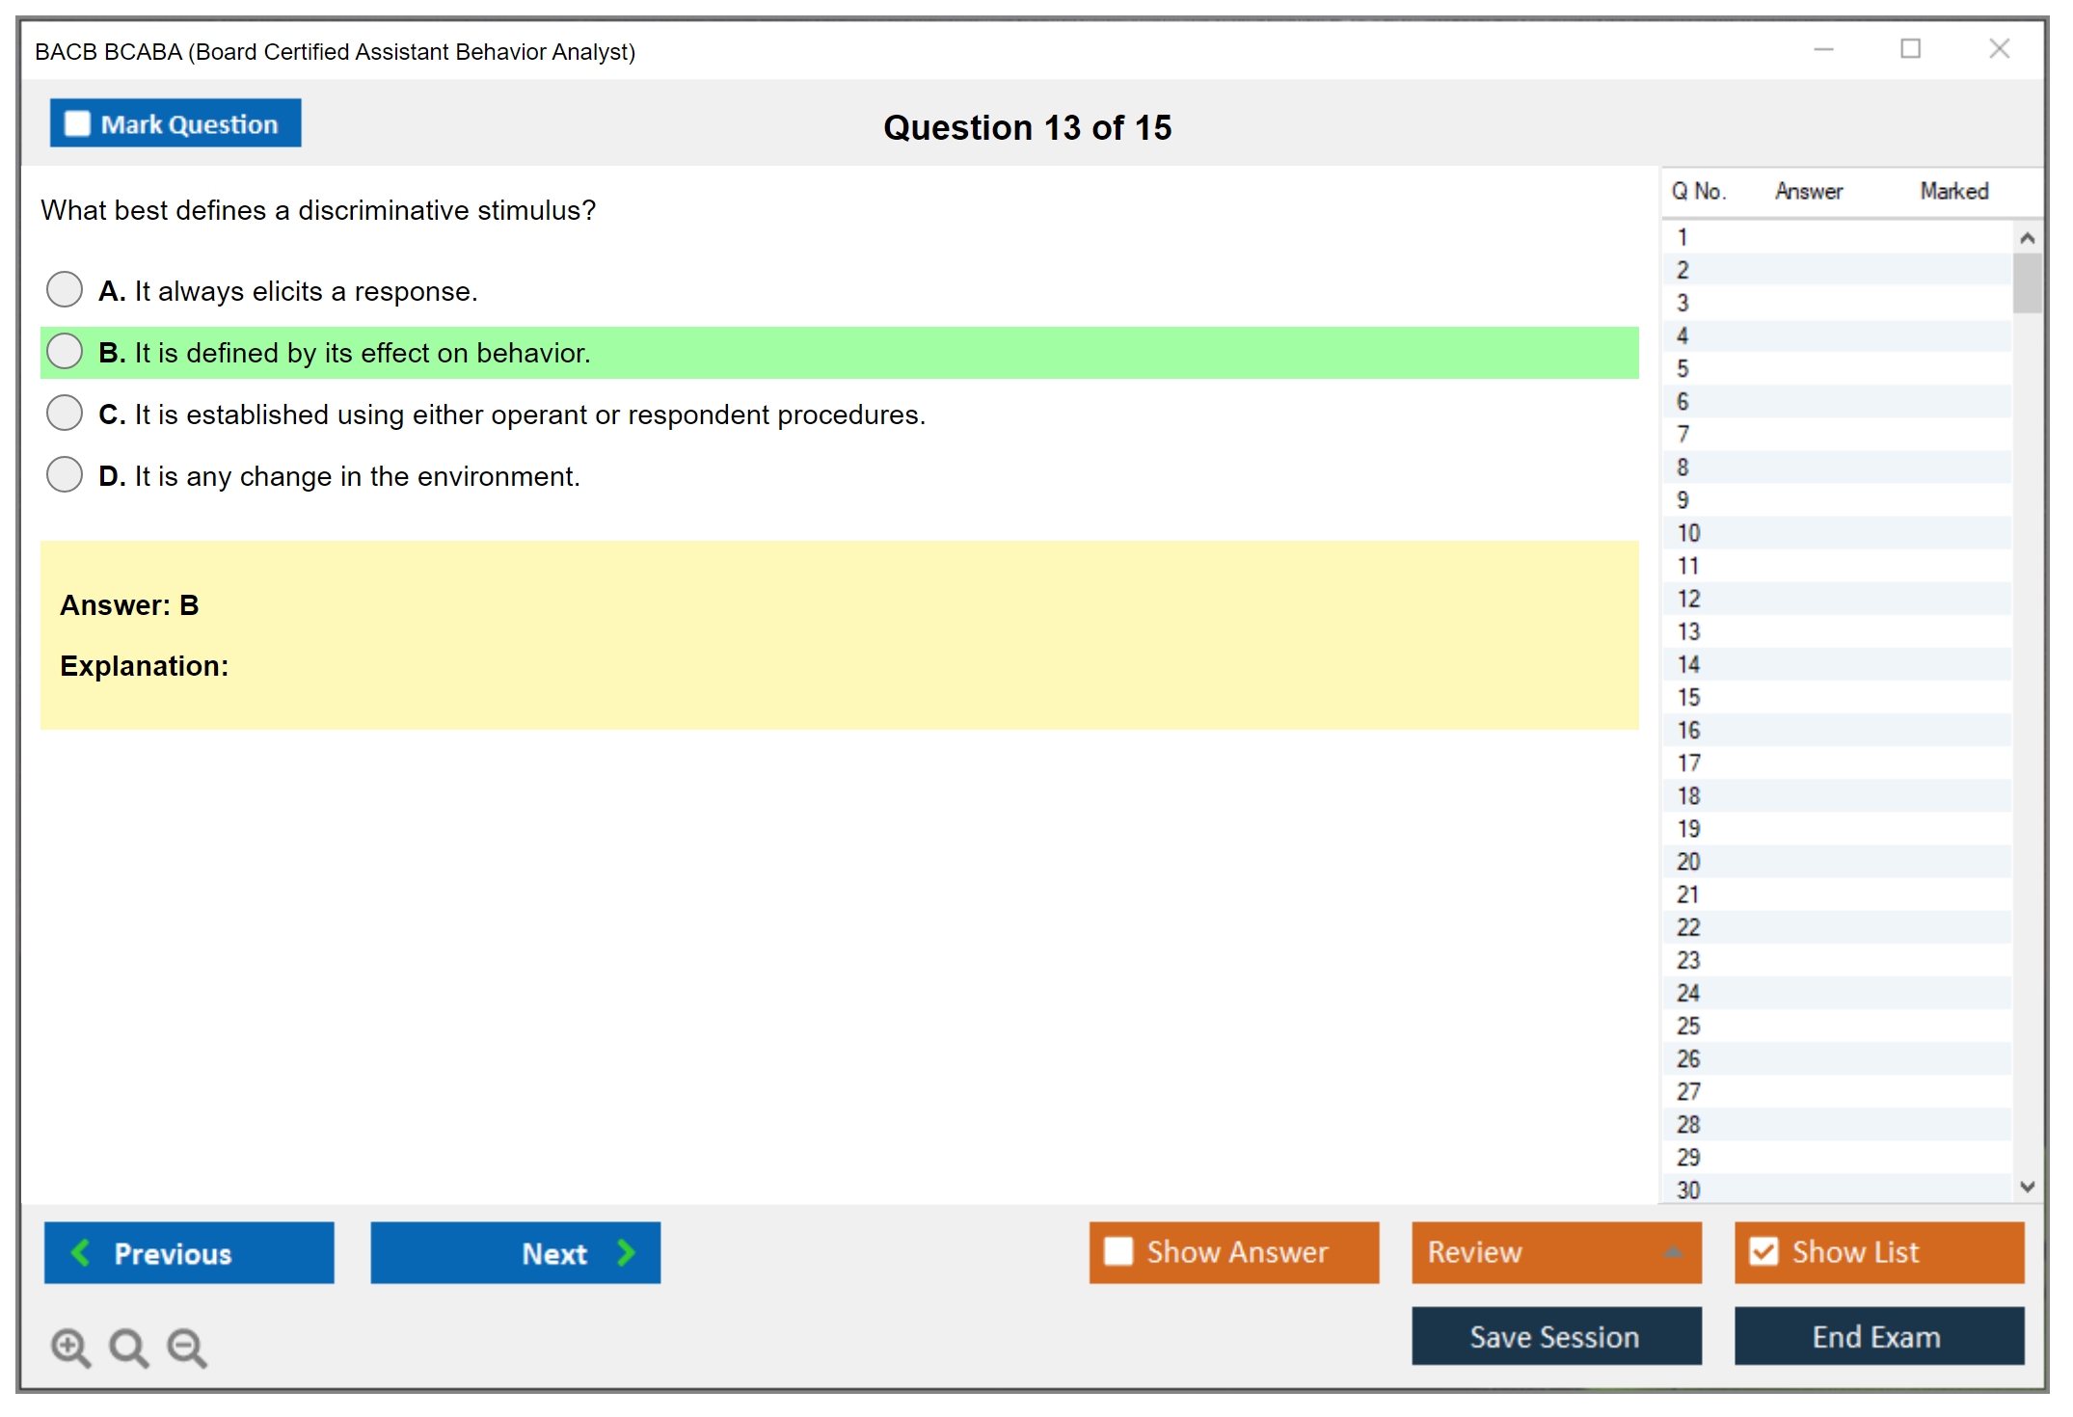
Task: Tick the Mark Question checkbox
Action: (77, 124)
